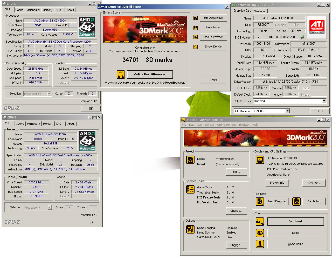Image resolution: width=332 pixels, height=266 pixels.
Task: Click Change... under Selected Tests
Action: click(x=236, y=211)
